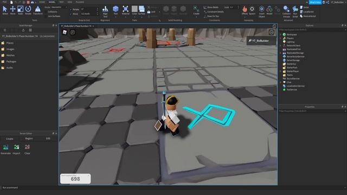The image size is (347, 195).
Task: Open the Align Tool
Action: [x=105, y=11]
